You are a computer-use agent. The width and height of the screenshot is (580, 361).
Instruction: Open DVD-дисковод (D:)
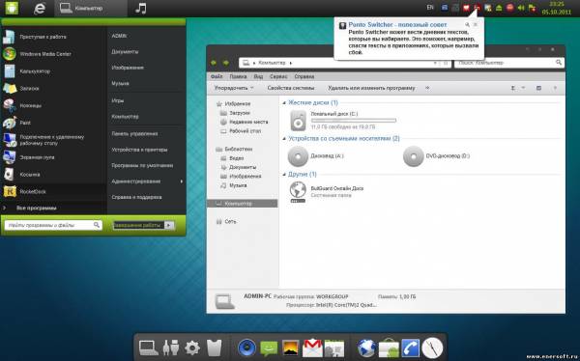437,156
